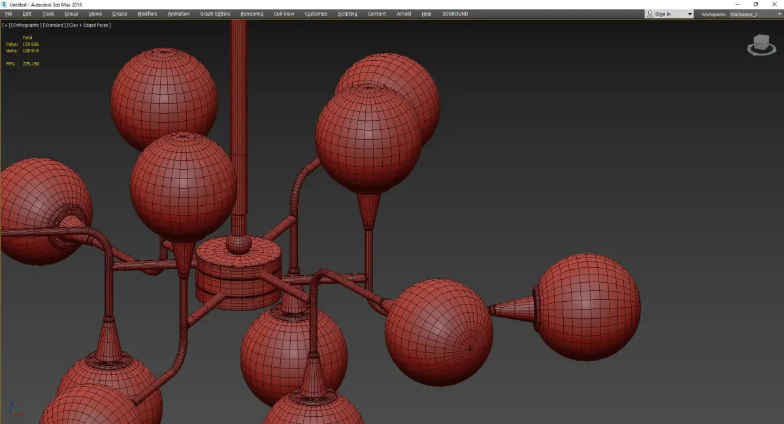Open the Create menu
The image size is (784, 424).
120,14
